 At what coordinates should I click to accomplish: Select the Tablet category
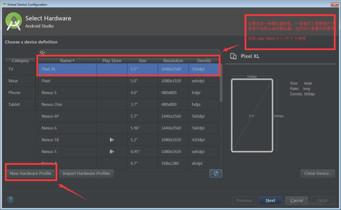20,104
